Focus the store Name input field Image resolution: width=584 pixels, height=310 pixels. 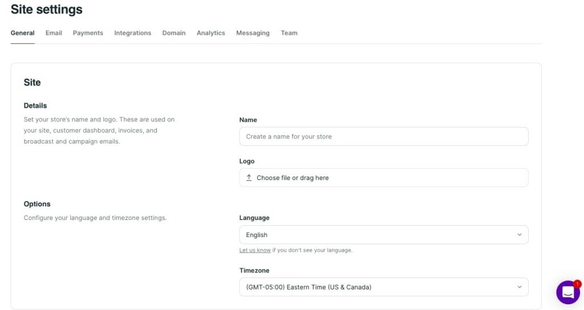pos(384,137)
